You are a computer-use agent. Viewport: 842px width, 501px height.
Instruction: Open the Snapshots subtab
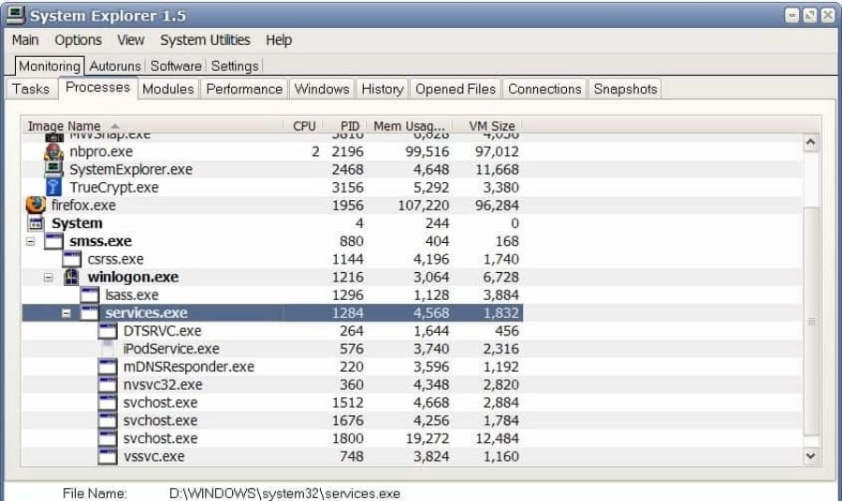coord(625,89)
